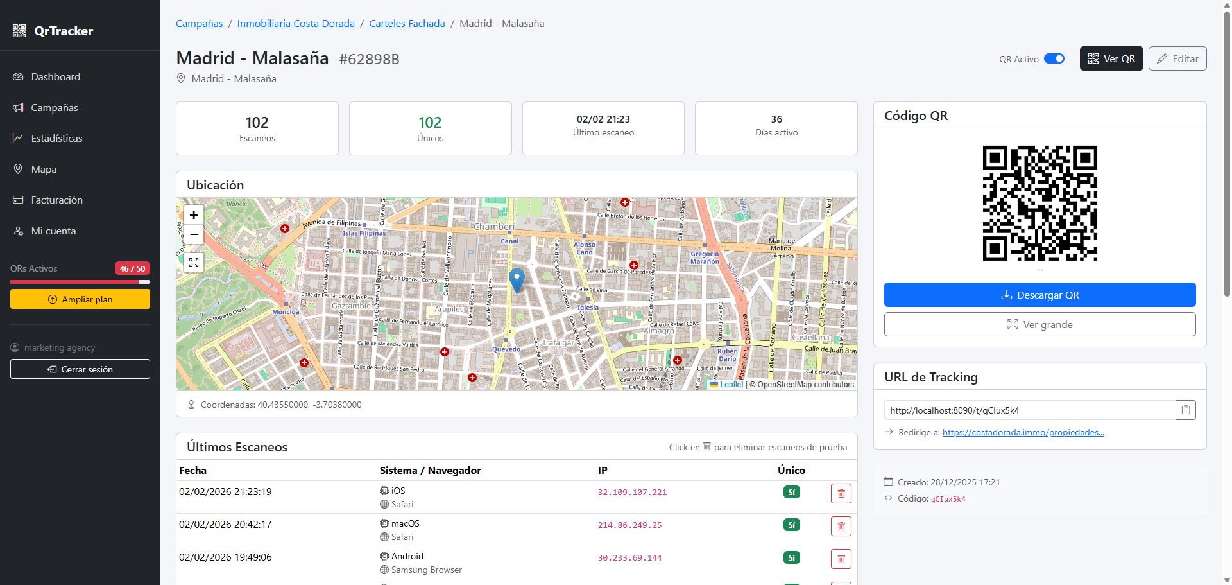
Task: Go to Estadísticas in sidebar
Action: click(x=56, y=139)
